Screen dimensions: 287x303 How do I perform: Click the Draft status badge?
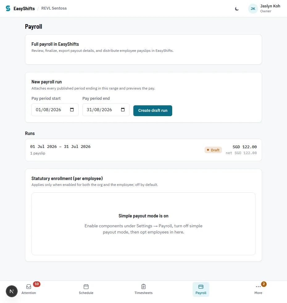pos(213,150)
